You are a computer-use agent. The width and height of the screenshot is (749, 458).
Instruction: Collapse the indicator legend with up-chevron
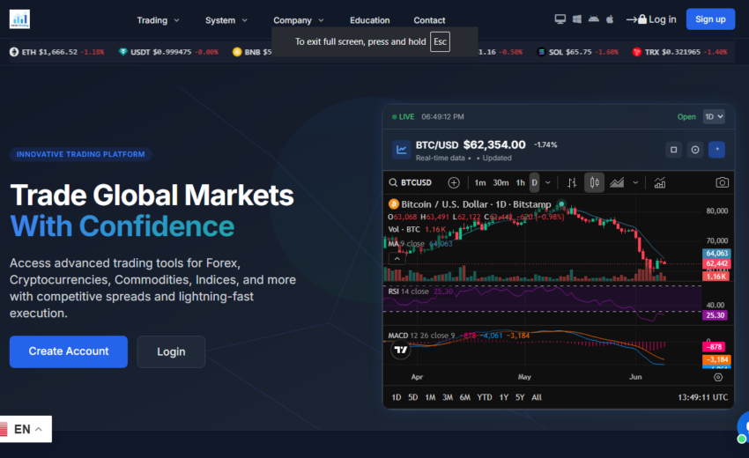(397, 259)
